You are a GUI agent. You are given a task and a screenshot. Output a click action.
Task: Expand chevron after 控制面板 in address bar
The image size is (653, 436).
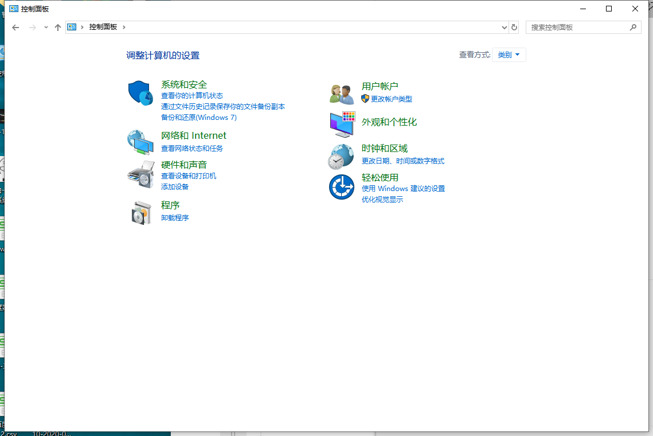[x=124, y=27]
